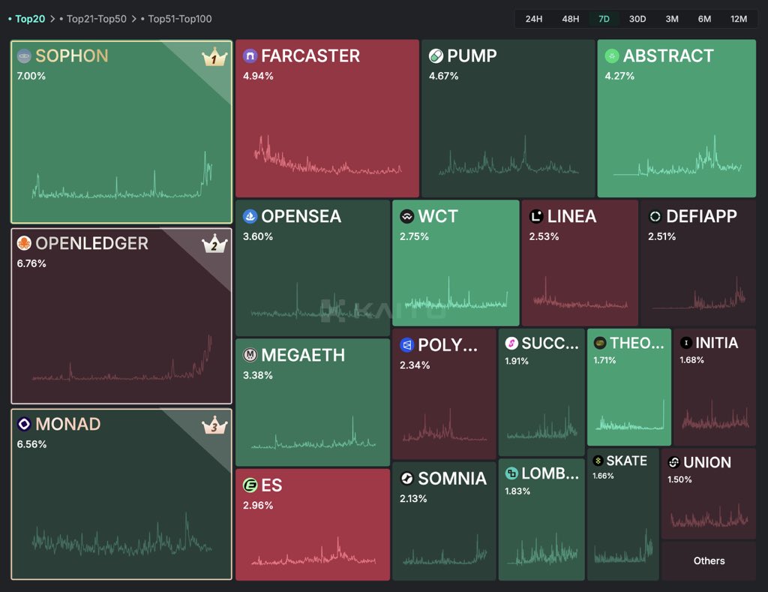Click the WCT logo icon
Screen dimensions: 768x592
[407, 216]
